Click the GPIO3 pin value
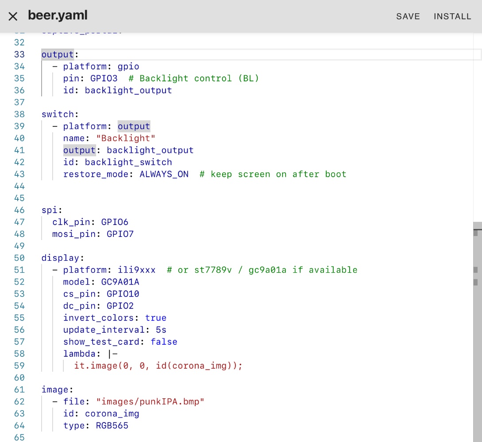 [104, 78]
